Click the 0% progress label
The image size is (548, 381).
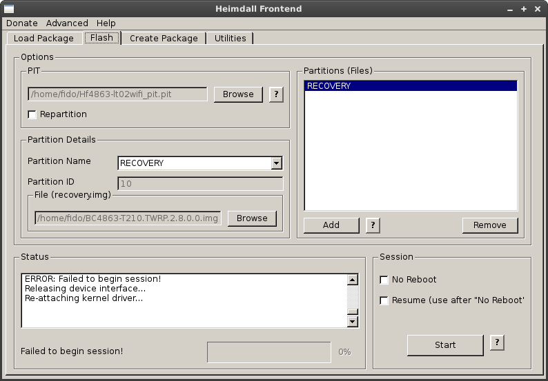[344, 352]
